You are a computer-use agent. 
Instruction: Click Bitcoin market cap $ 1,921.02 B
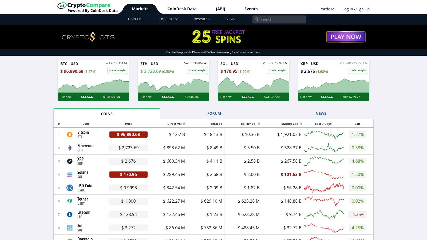point(289,135)
